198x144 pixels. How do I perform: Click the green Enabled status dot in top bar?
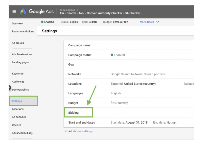tap(42, 22)
